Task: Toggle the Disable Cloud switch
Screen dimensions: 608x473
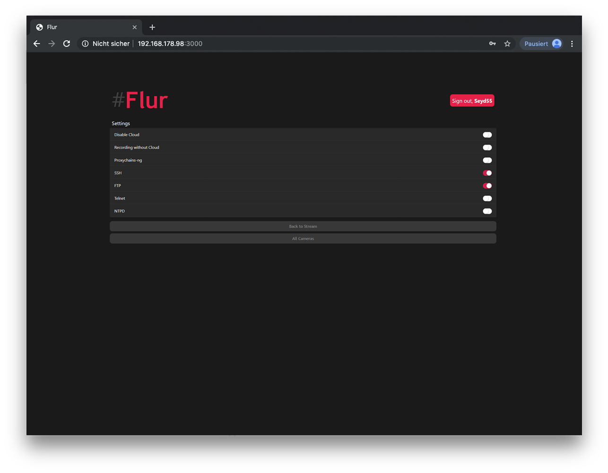Action: tap(487, 135)
